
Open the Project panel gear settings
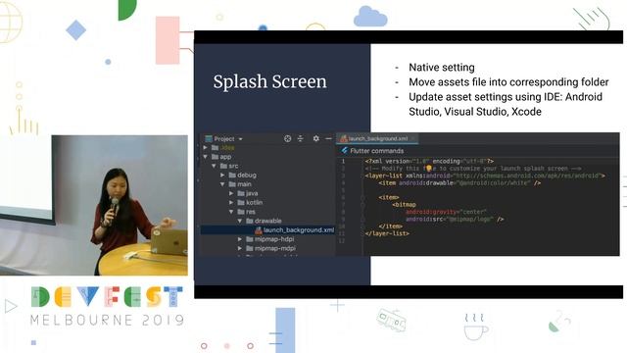pyautogui.click(x=315, y=138)
